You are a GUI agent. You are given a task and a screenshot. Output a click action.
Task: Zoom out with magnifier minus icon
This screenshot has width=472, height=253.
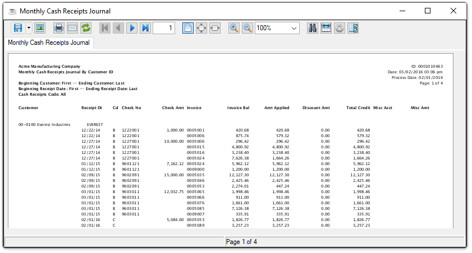[248, 28]
